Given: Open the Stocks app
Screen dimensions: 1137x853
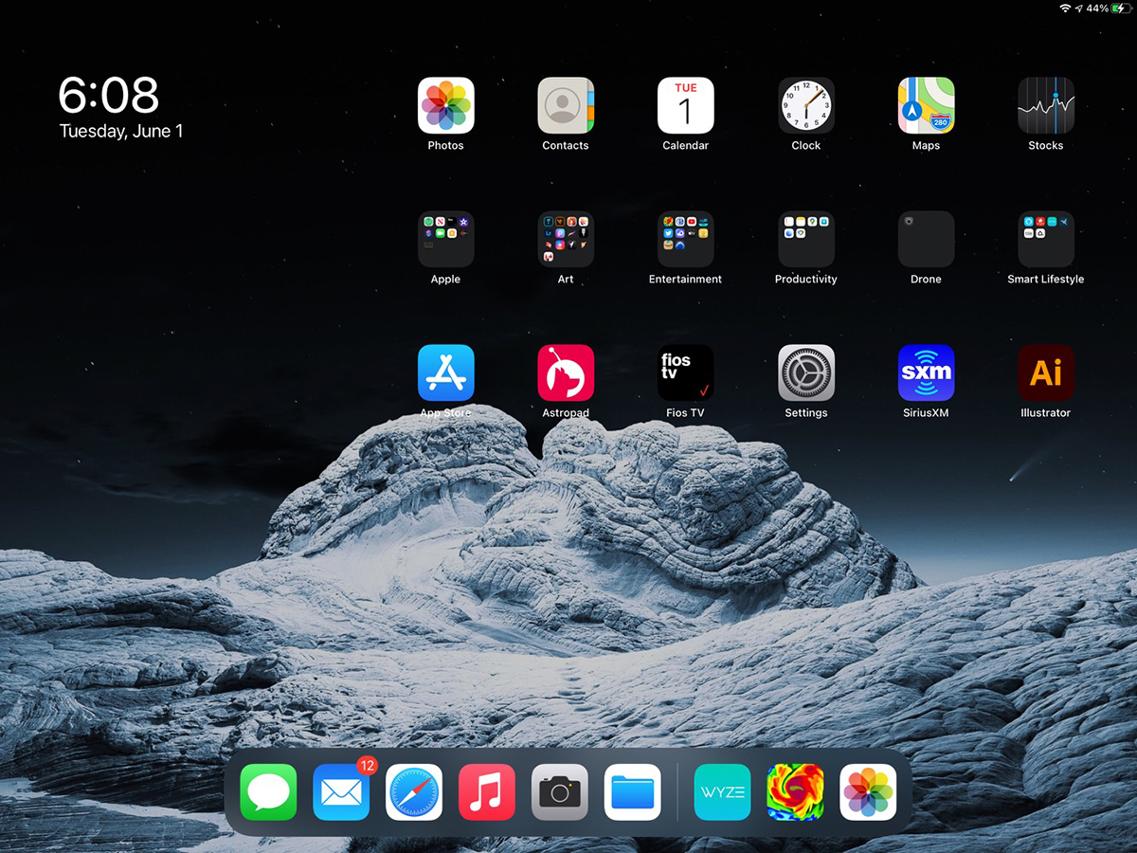Looking at the screenshot, I should coord(1046,105).
